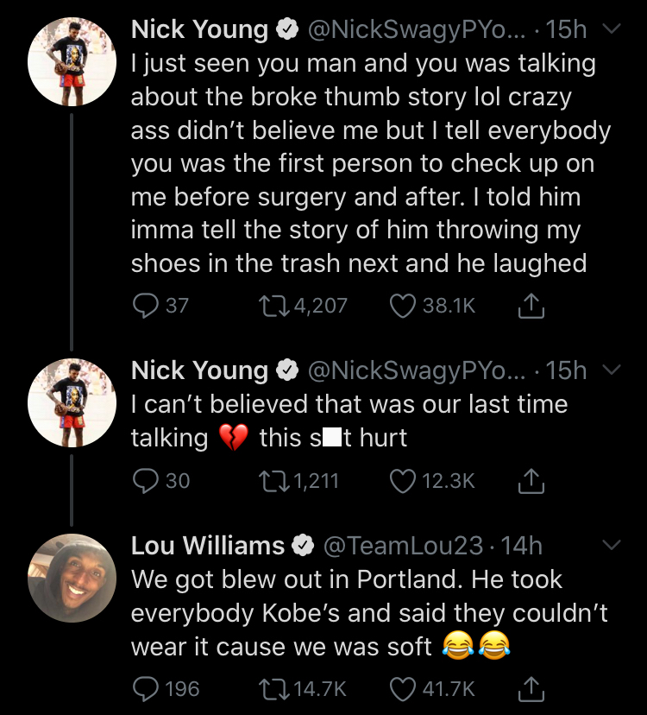Open the Lou Williams display name

(x=208, y=546)
